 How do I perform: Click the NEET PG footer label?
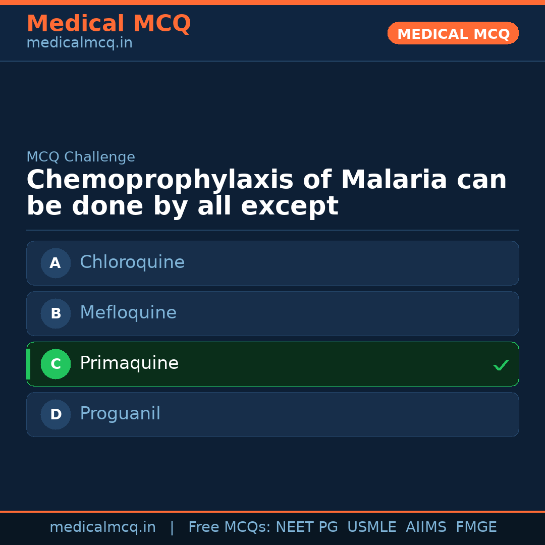pyautogui.click(x=307, y=527)
